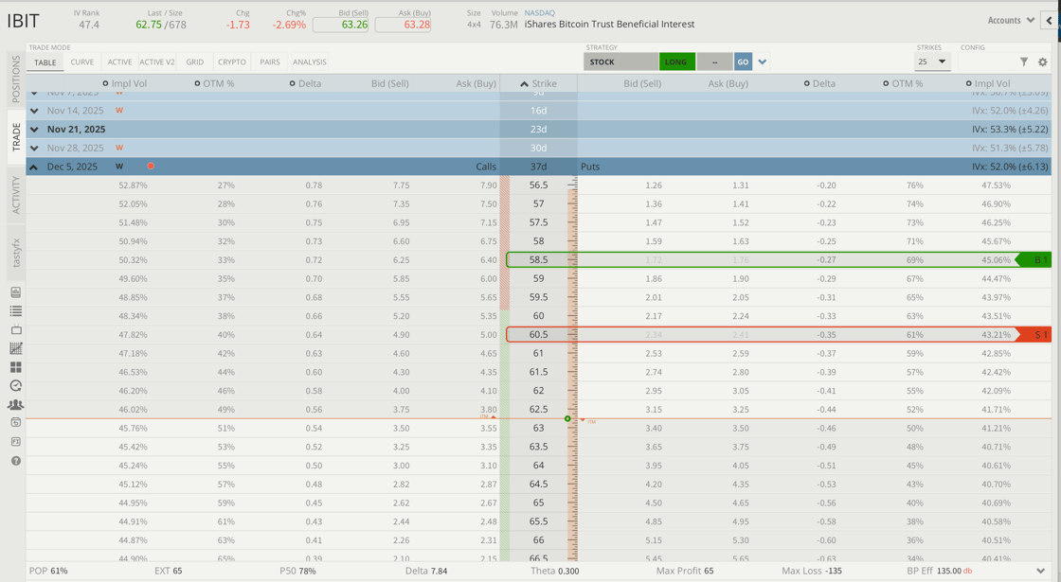Open the ACTIVITY vertical side tab
Viewport: 1061px width, 582px height.
16,195
